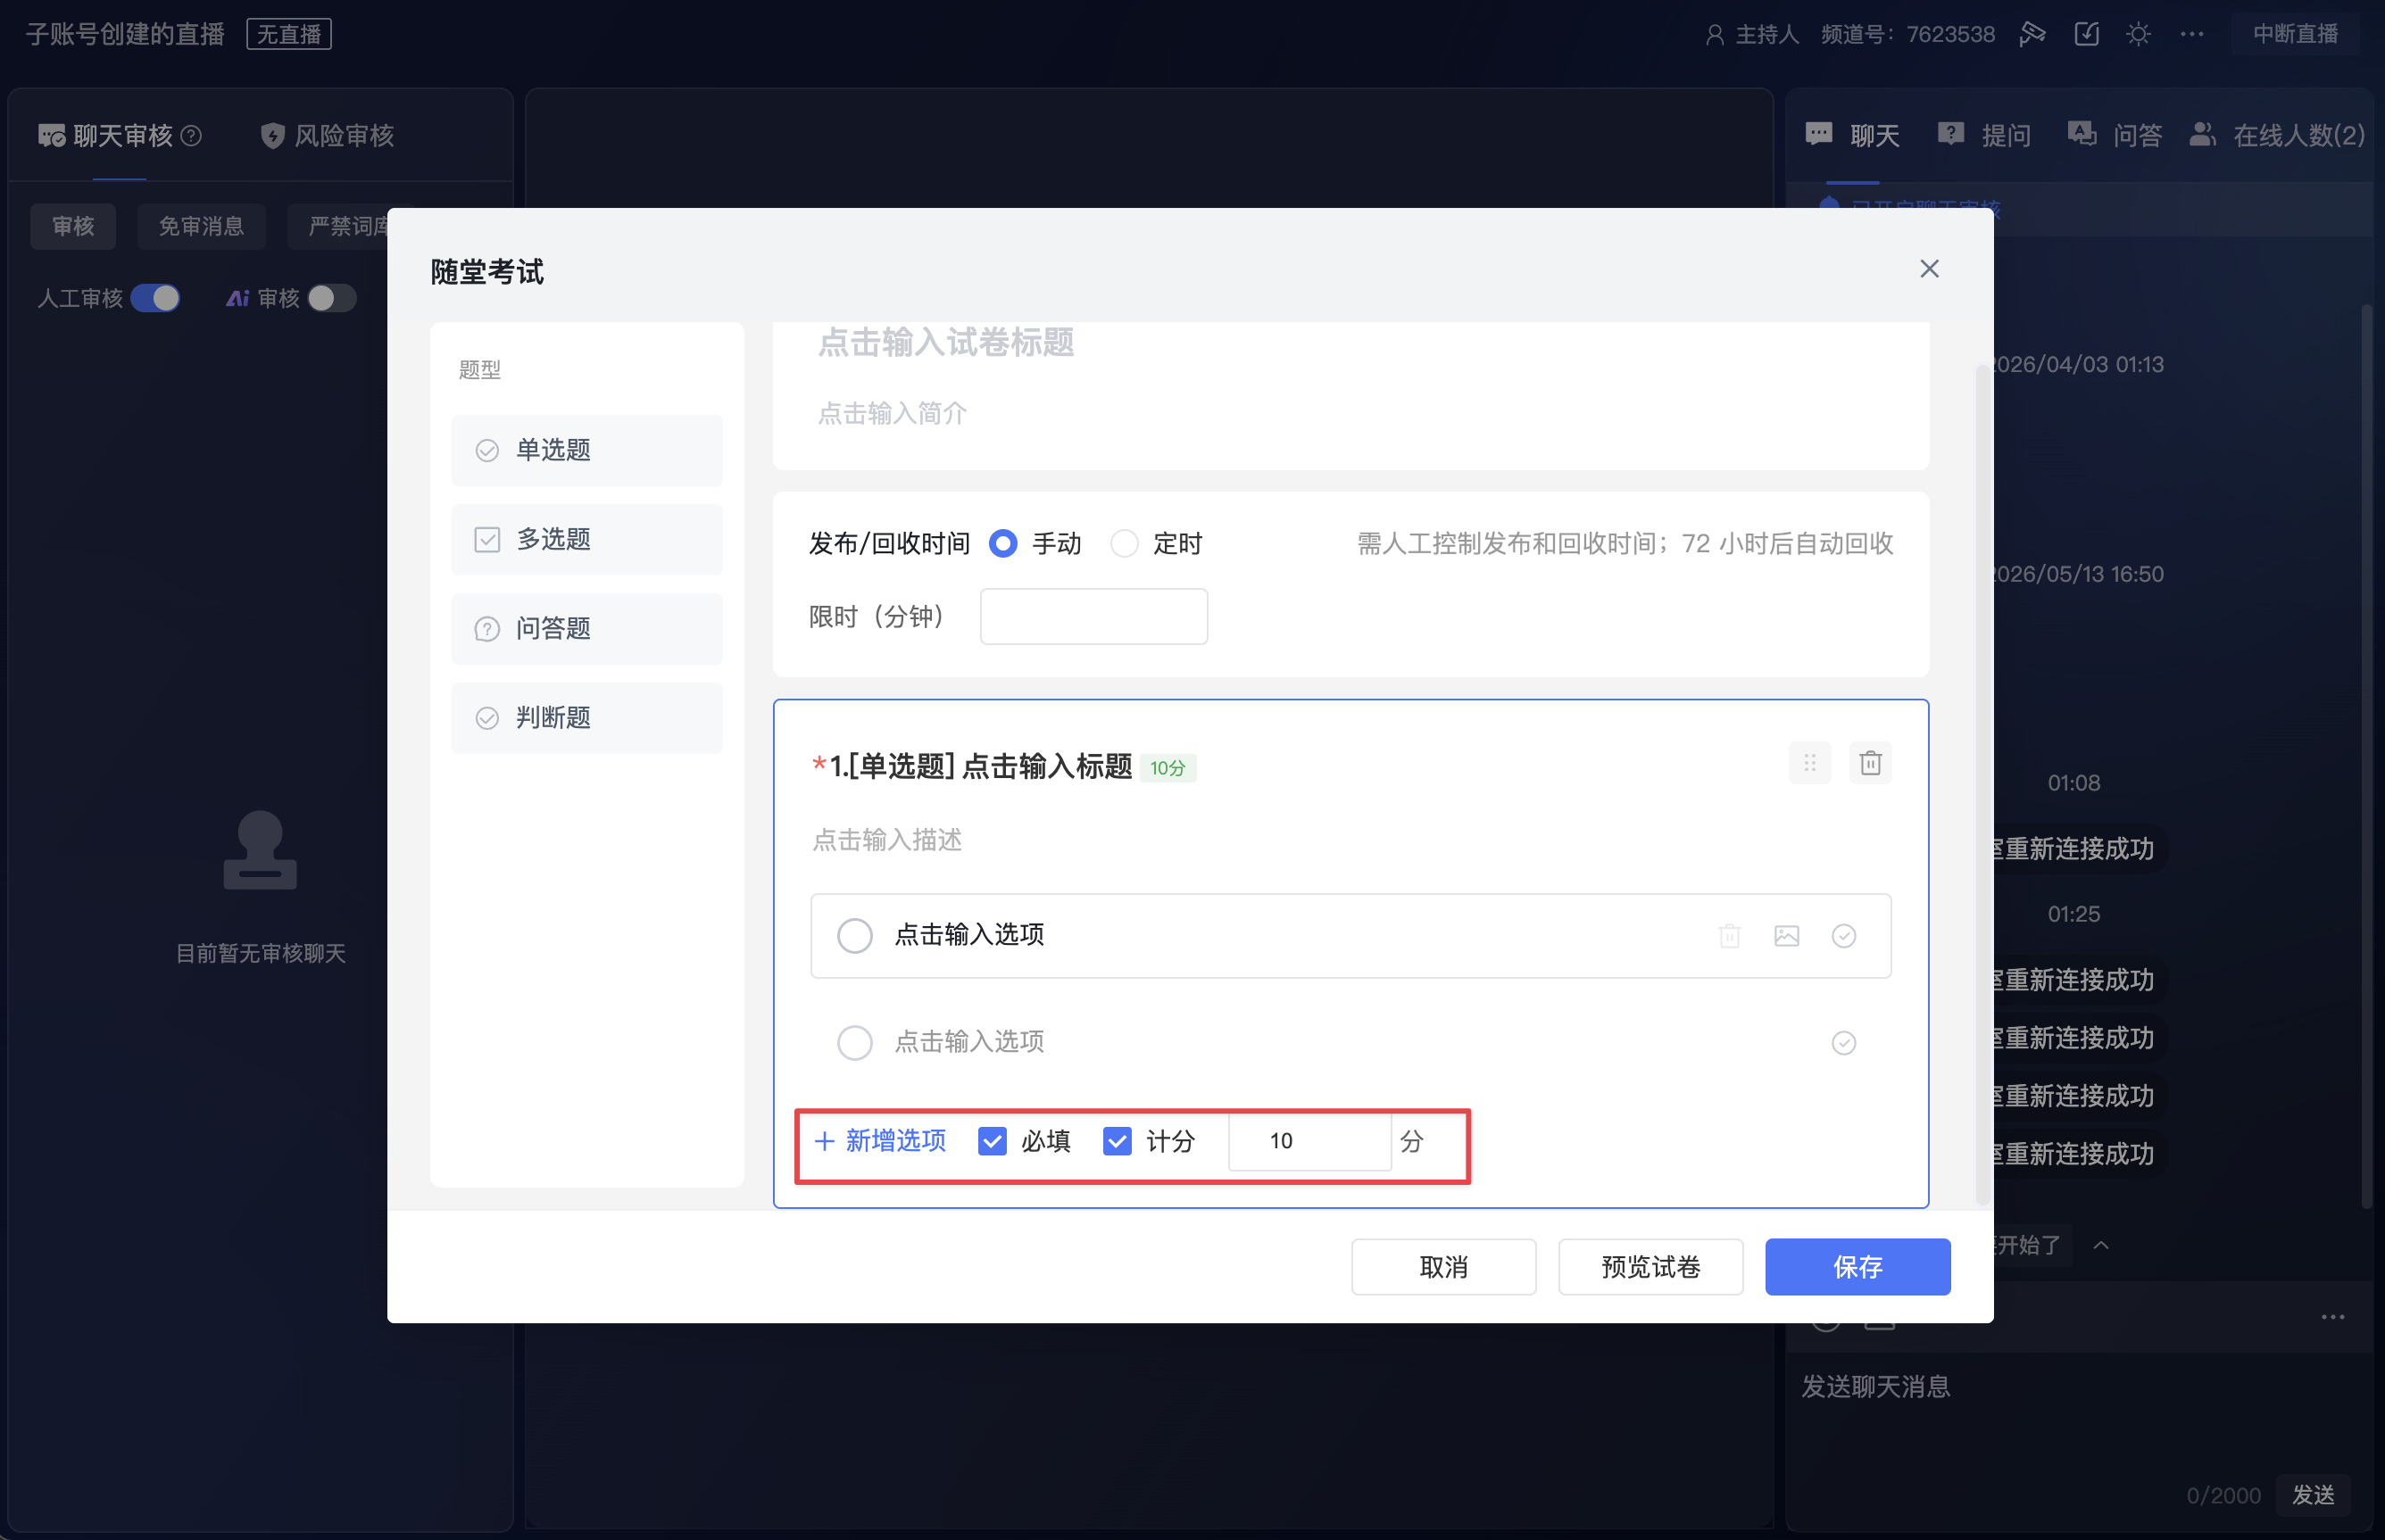The image size is (2385, 1540).
Task: Click the 取消 button
Action: 1443,1267
